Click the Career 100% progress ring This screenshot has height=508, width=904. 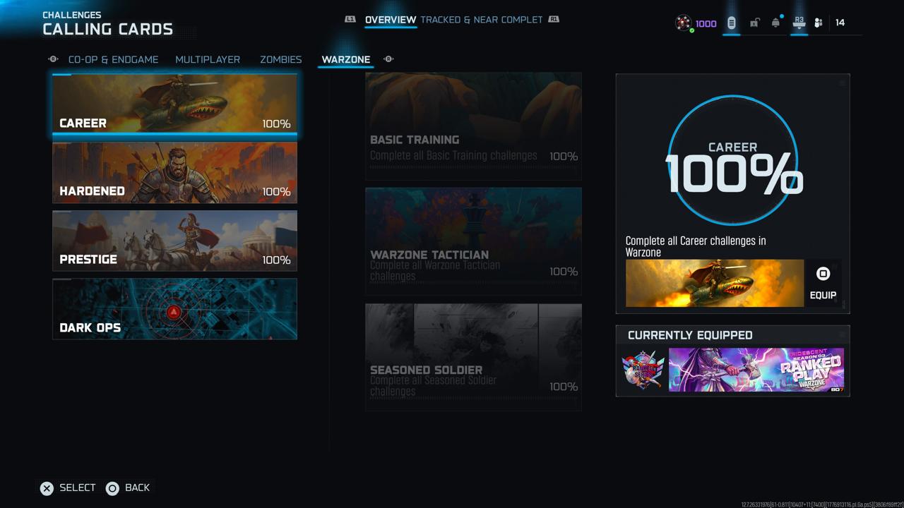click(x=733, y=160)
